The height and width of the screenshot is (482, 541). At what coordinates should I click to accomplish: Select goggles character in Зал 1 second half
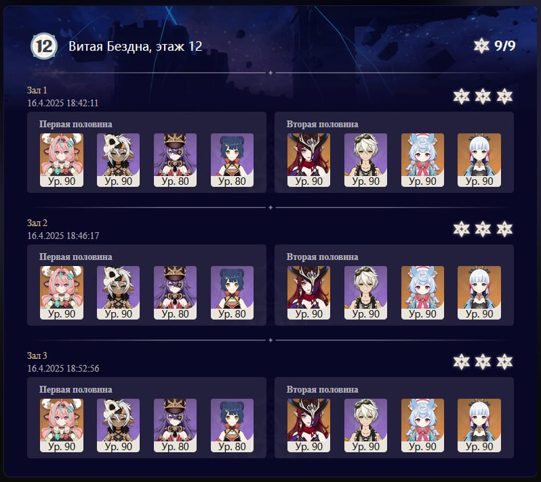point(365,160)
